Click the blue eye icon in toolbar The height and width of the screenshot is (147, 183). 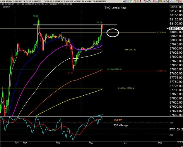(124, 1)
